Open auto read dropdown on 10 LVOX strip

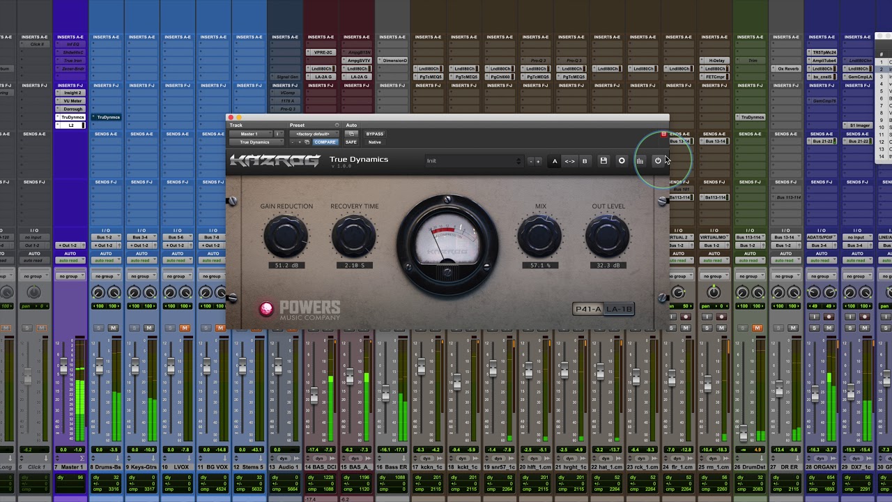point(178,261)
